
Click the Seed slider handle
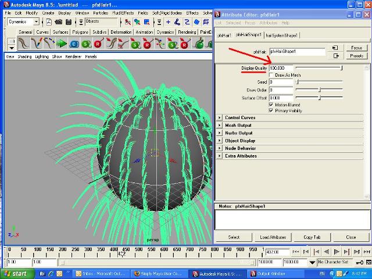point(298,82)
